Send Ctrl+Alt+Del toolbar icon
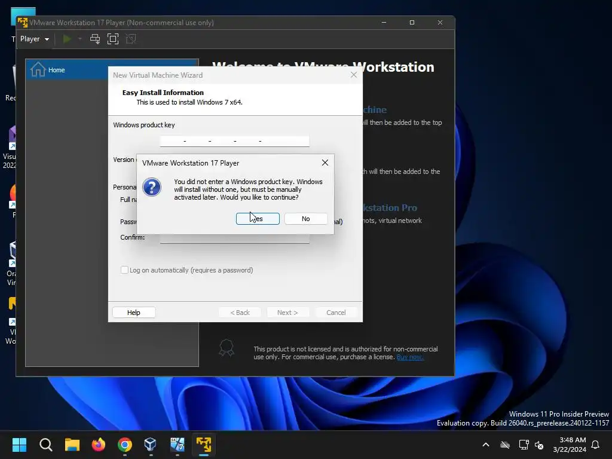The width and height of the screenshot is (612, 459). click(x=95, y=39)
